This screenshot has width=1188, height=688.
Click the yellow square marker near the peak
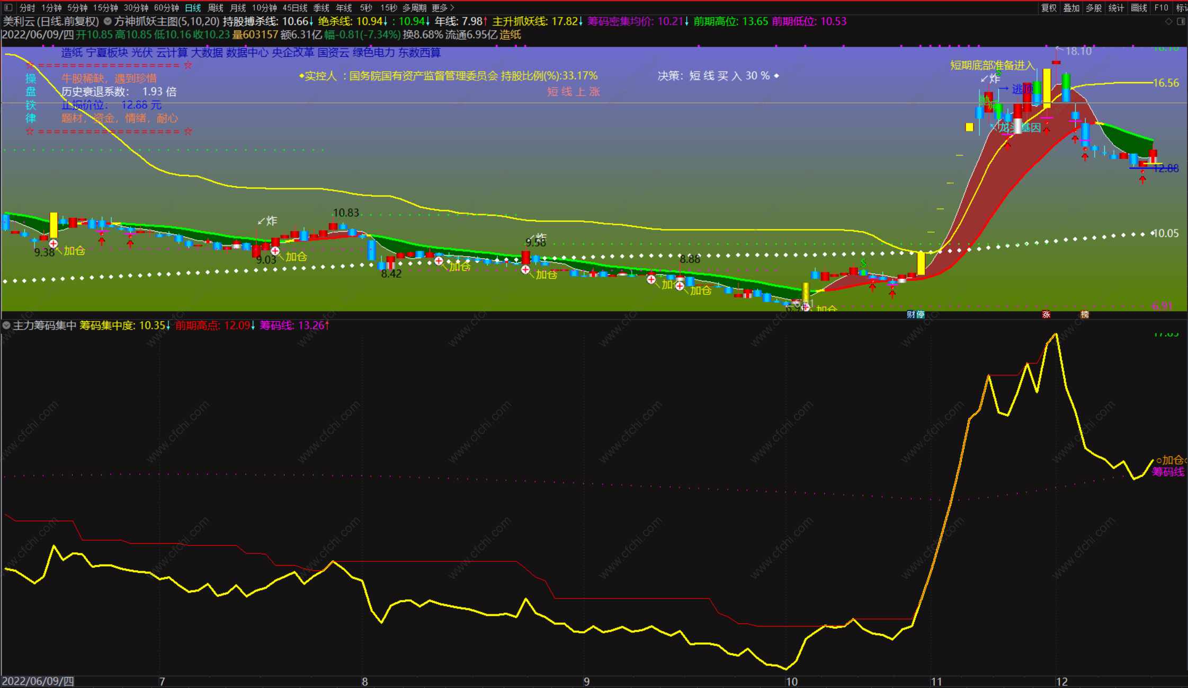[x=969, y=127]
